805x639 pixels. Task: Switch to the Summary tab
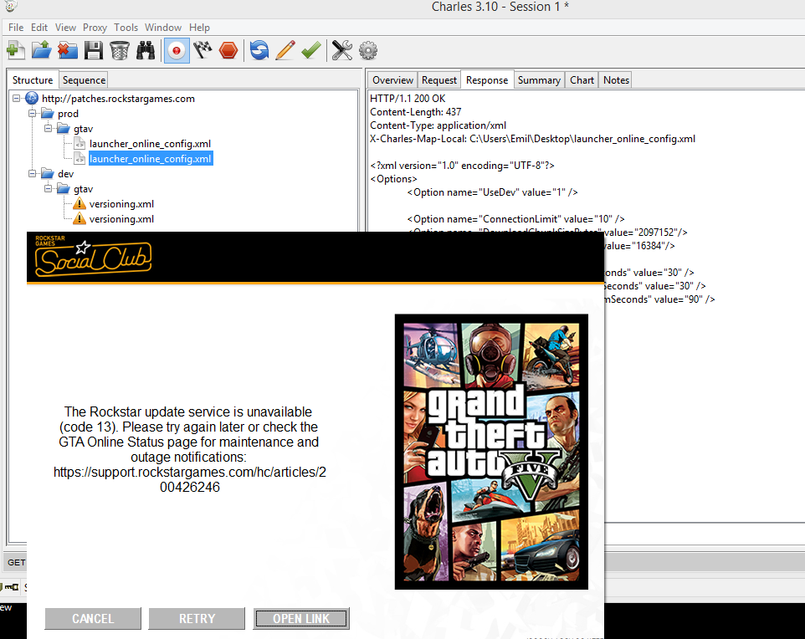tap(539, 80)
